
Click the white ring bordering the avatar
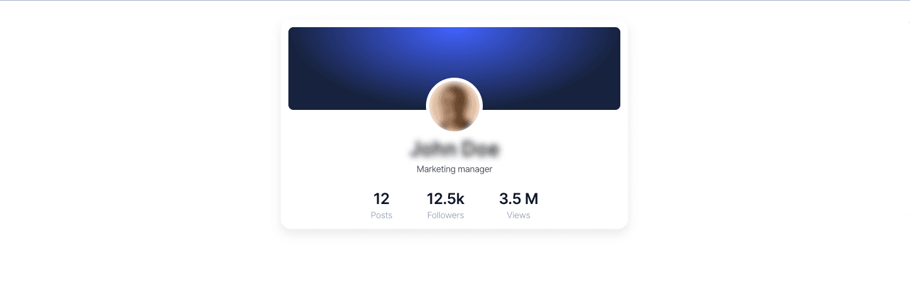[x=454, y=79]
